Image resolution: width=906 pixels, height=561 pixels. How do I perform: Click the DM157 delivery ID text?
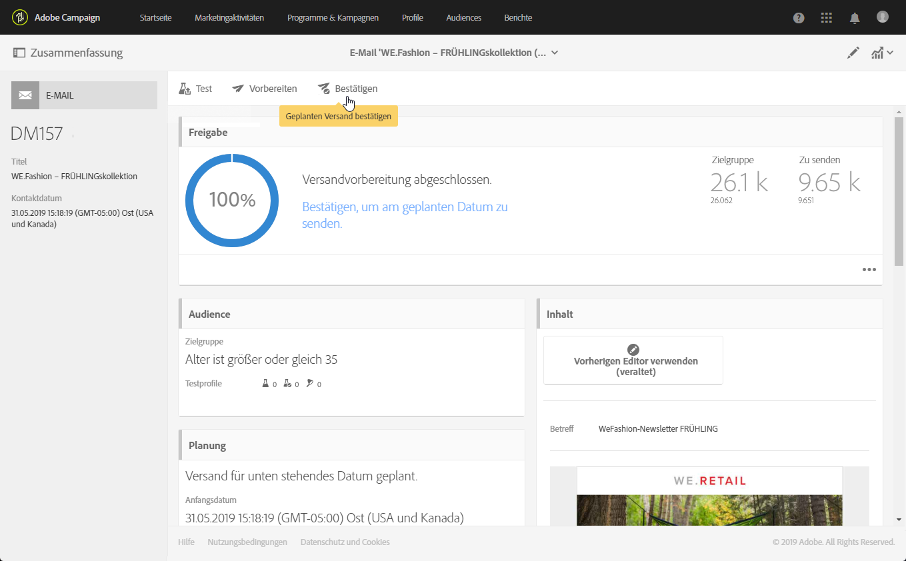[x=37, y=134]
